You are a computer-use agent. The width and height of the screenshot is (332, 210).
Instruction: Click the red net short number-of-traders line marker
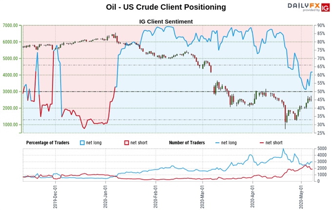[262, 143]
